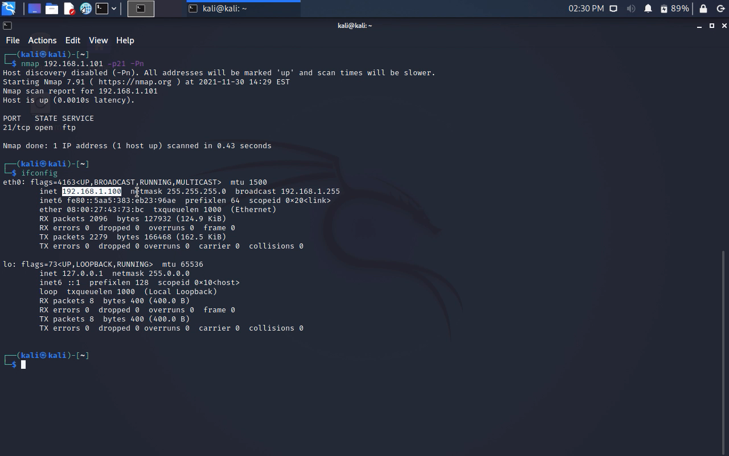Open the Kali applications menu
This screenshot has width=729, height=456.
click(9, 9)
